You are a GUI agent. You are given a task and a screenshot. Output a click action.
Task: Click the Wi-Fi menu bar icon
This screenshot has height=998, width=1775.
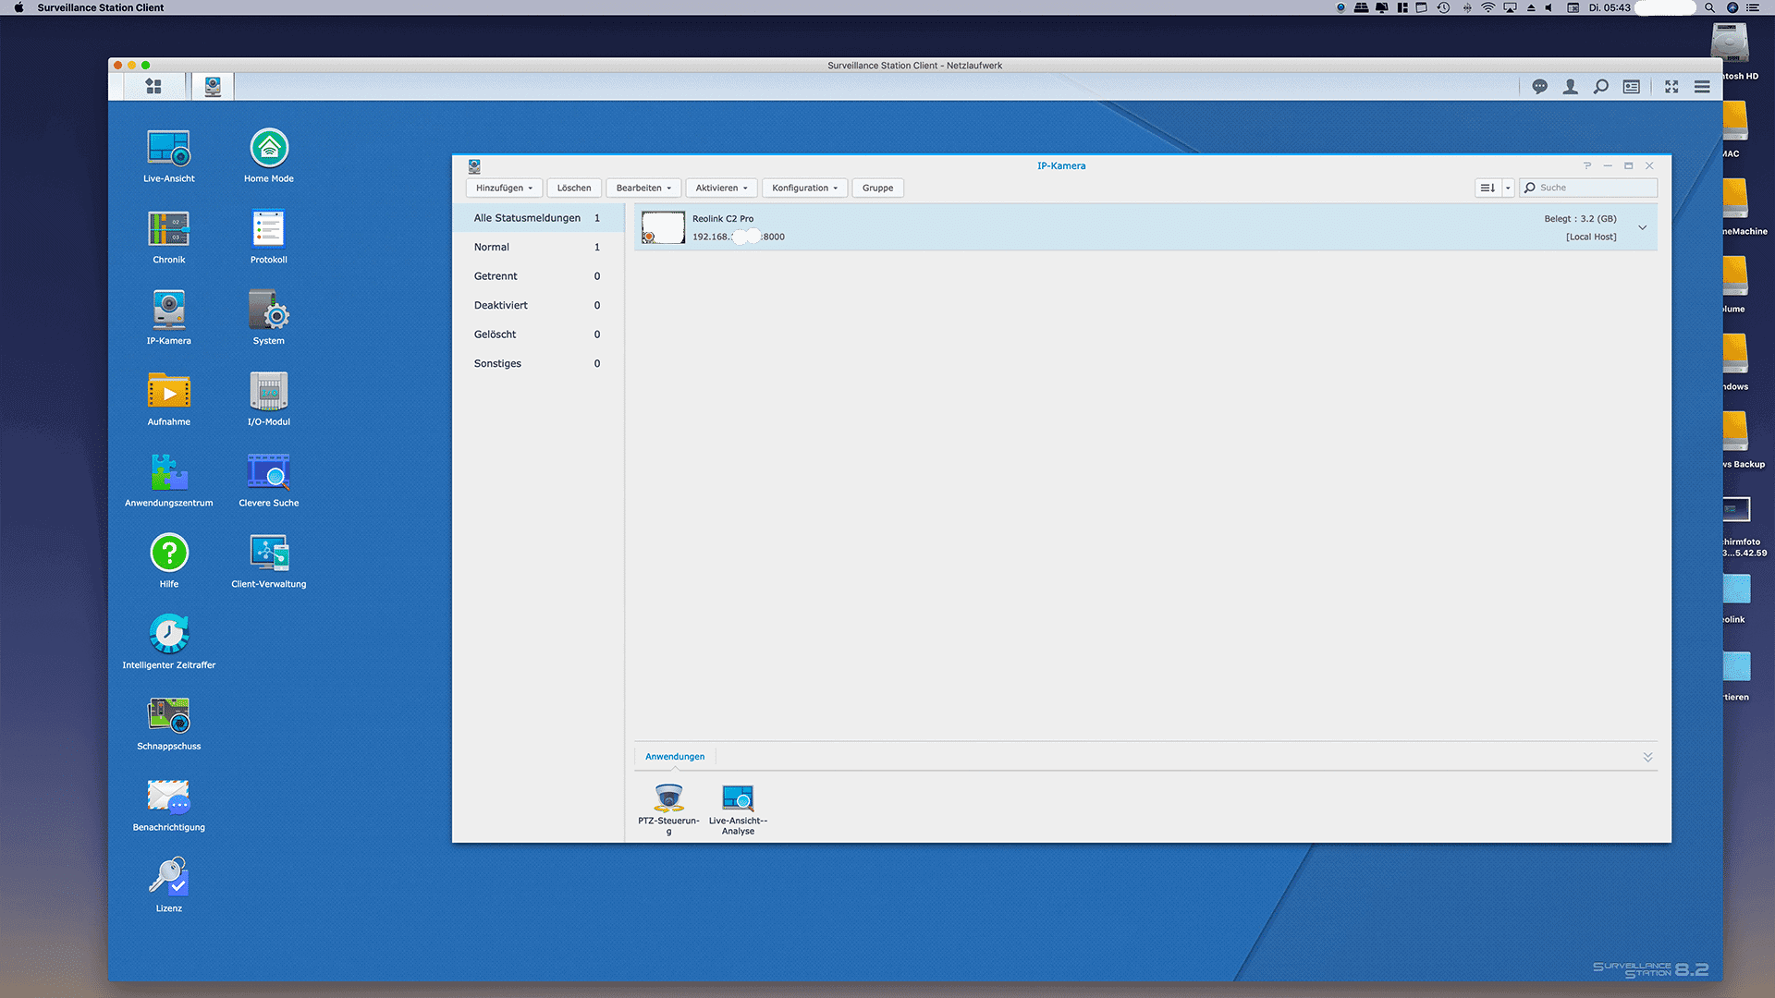point(1487,7)
